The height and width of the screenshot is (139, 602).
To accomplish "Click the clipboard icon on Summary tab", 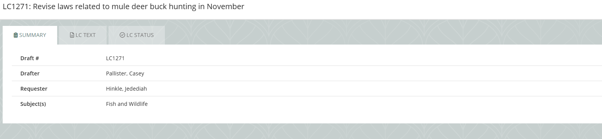I will [x=16, y=35].
